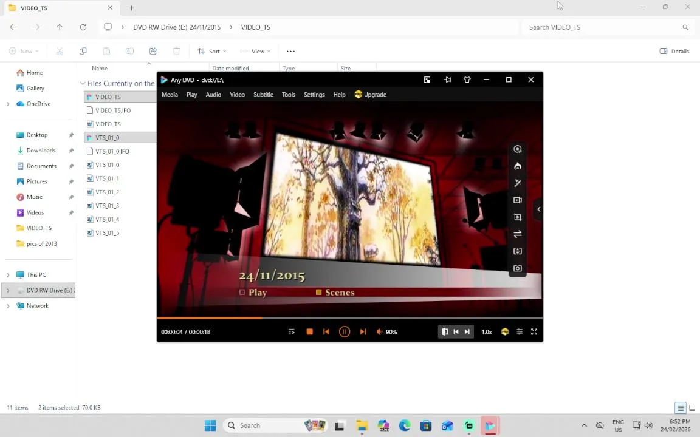Image resolution: width=700 pixels, height=437 pixels.
Task: Click the Upgrade button
Action: click(x=371, y=95)
